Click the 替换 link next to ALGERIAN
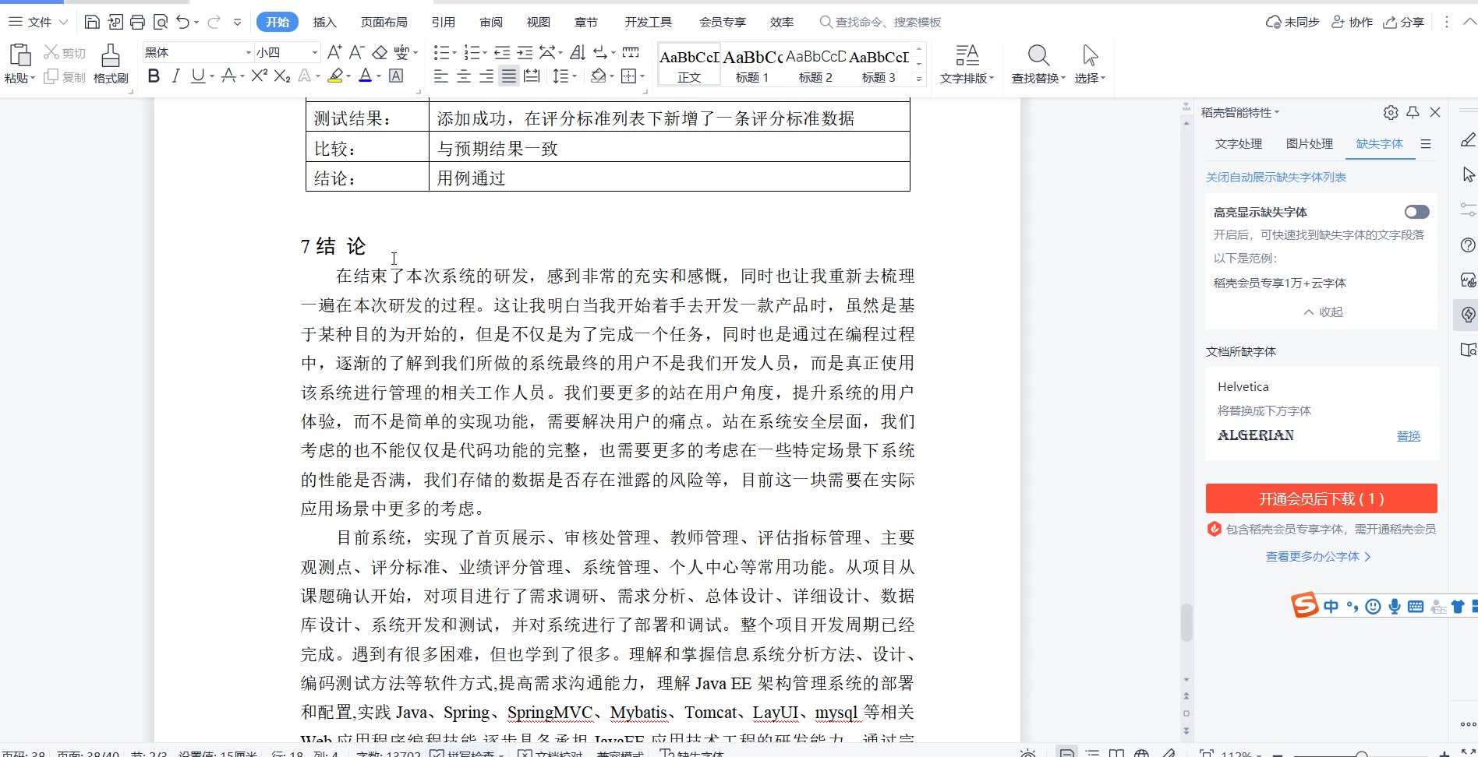 coord(1408,436)
